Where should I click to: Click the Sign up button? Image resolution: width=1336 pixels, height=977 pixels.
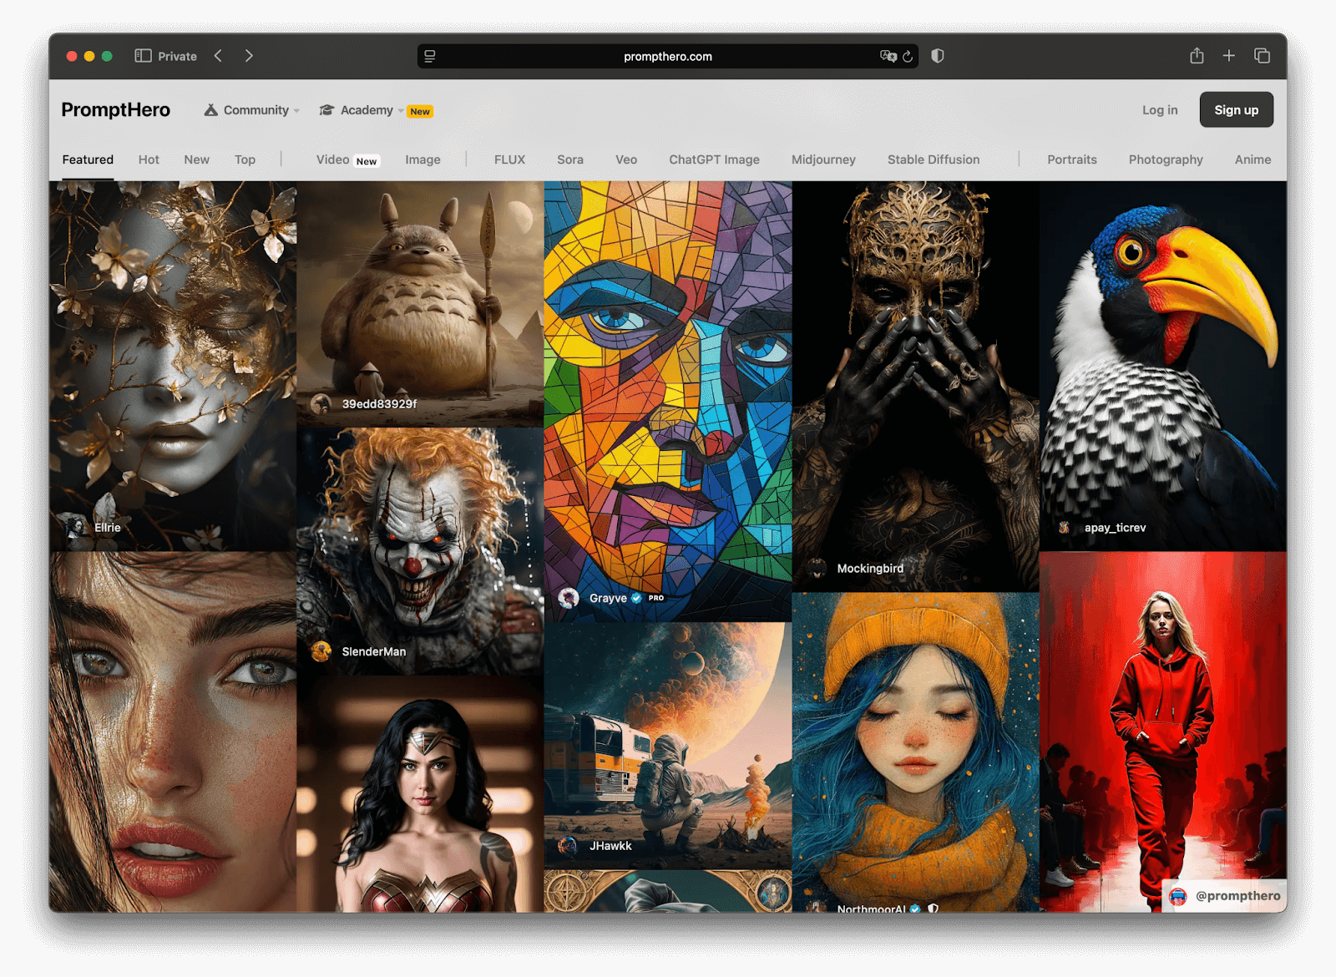[x=1236, y=110]
